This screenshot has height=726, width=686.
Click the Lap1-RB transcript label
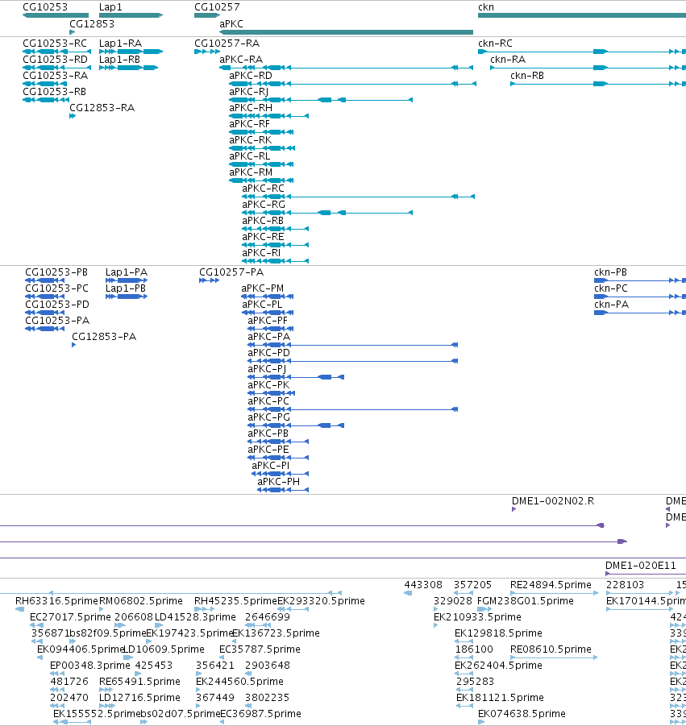pyautogui.click(x=119, y=60)
